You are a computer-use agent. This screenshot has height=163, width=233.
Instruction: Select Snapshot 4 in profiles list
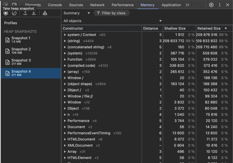tap(31, 73)
